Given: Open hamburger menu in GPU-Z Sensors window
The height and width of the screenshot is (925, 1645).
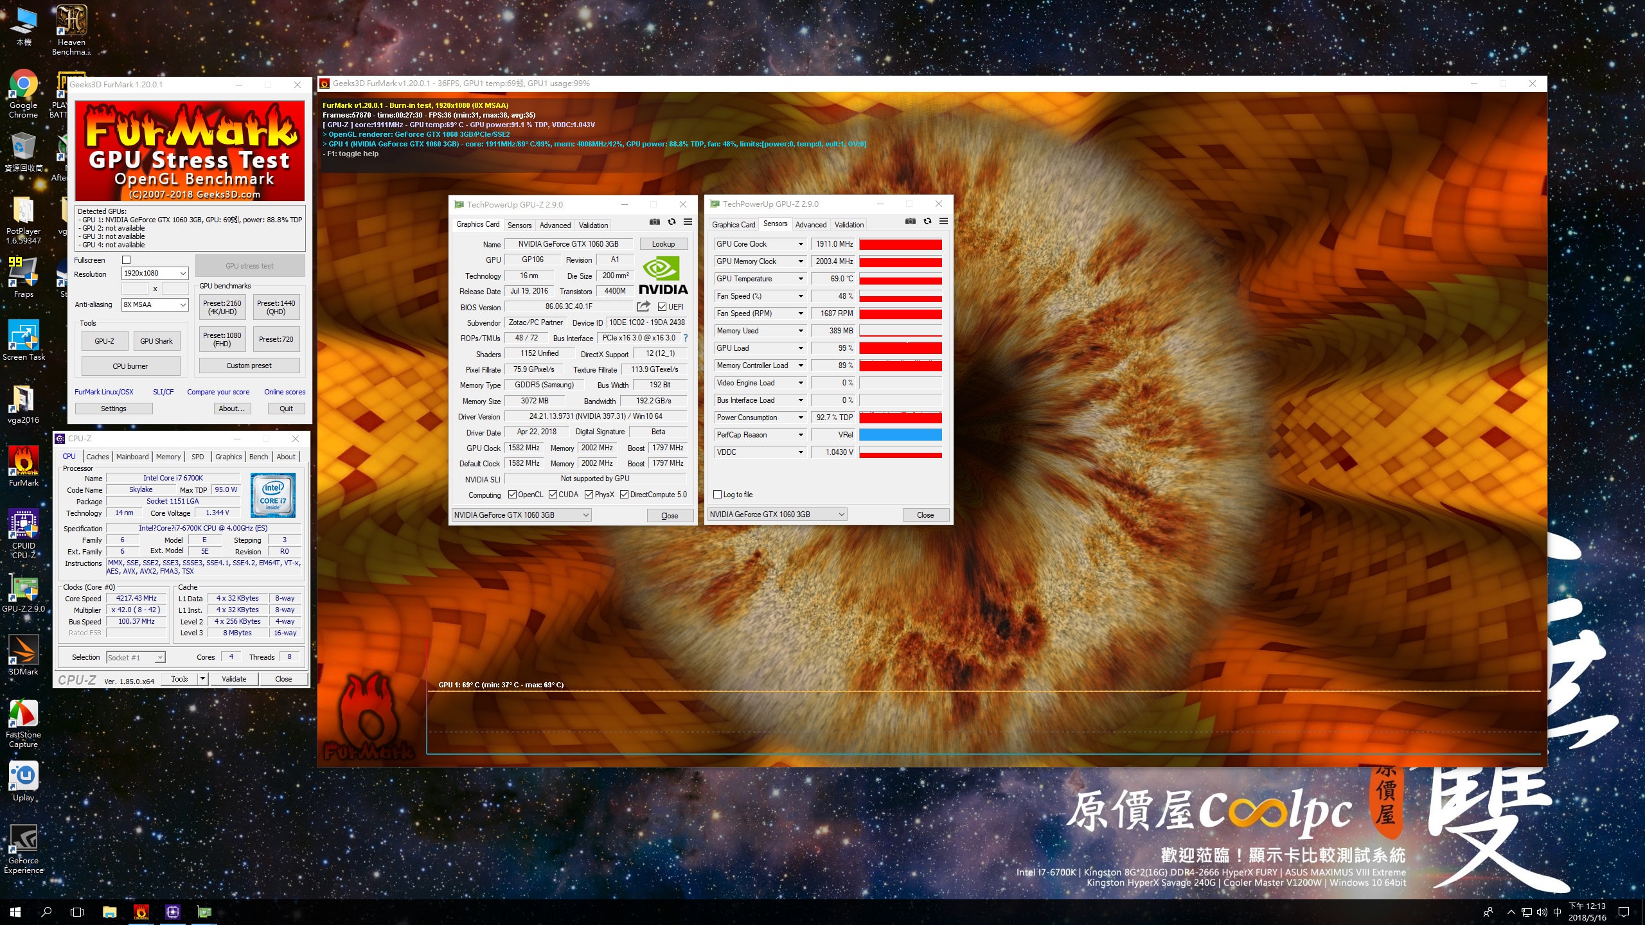Looking at the screenshot, I should pos(943,221).
